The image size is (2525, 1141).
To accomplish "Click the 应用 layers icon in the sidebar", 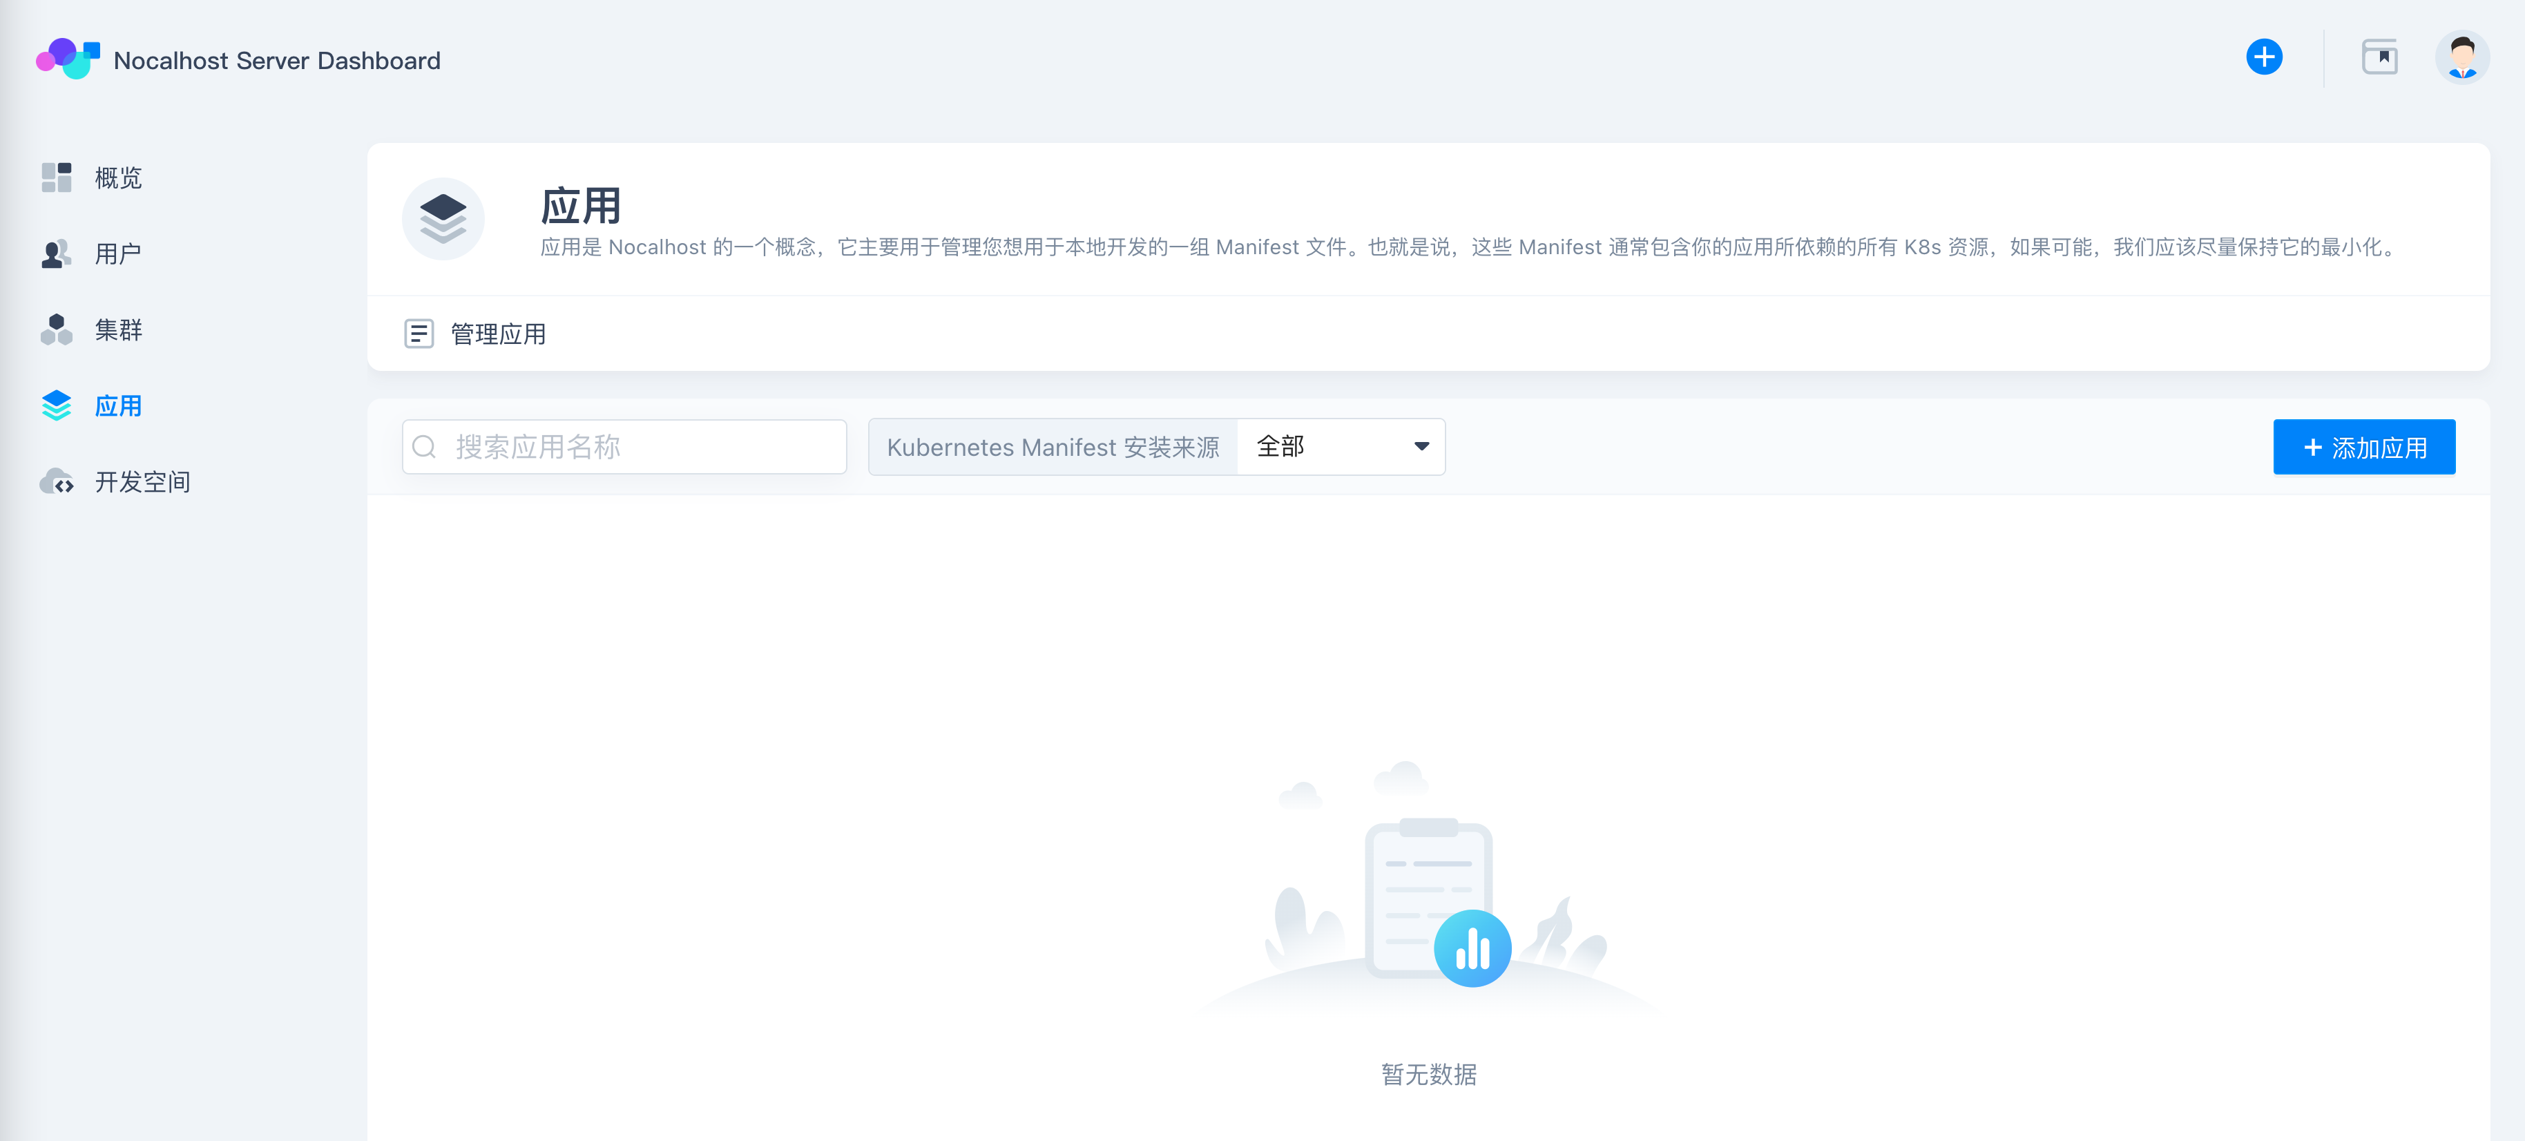I will [57, 406].
